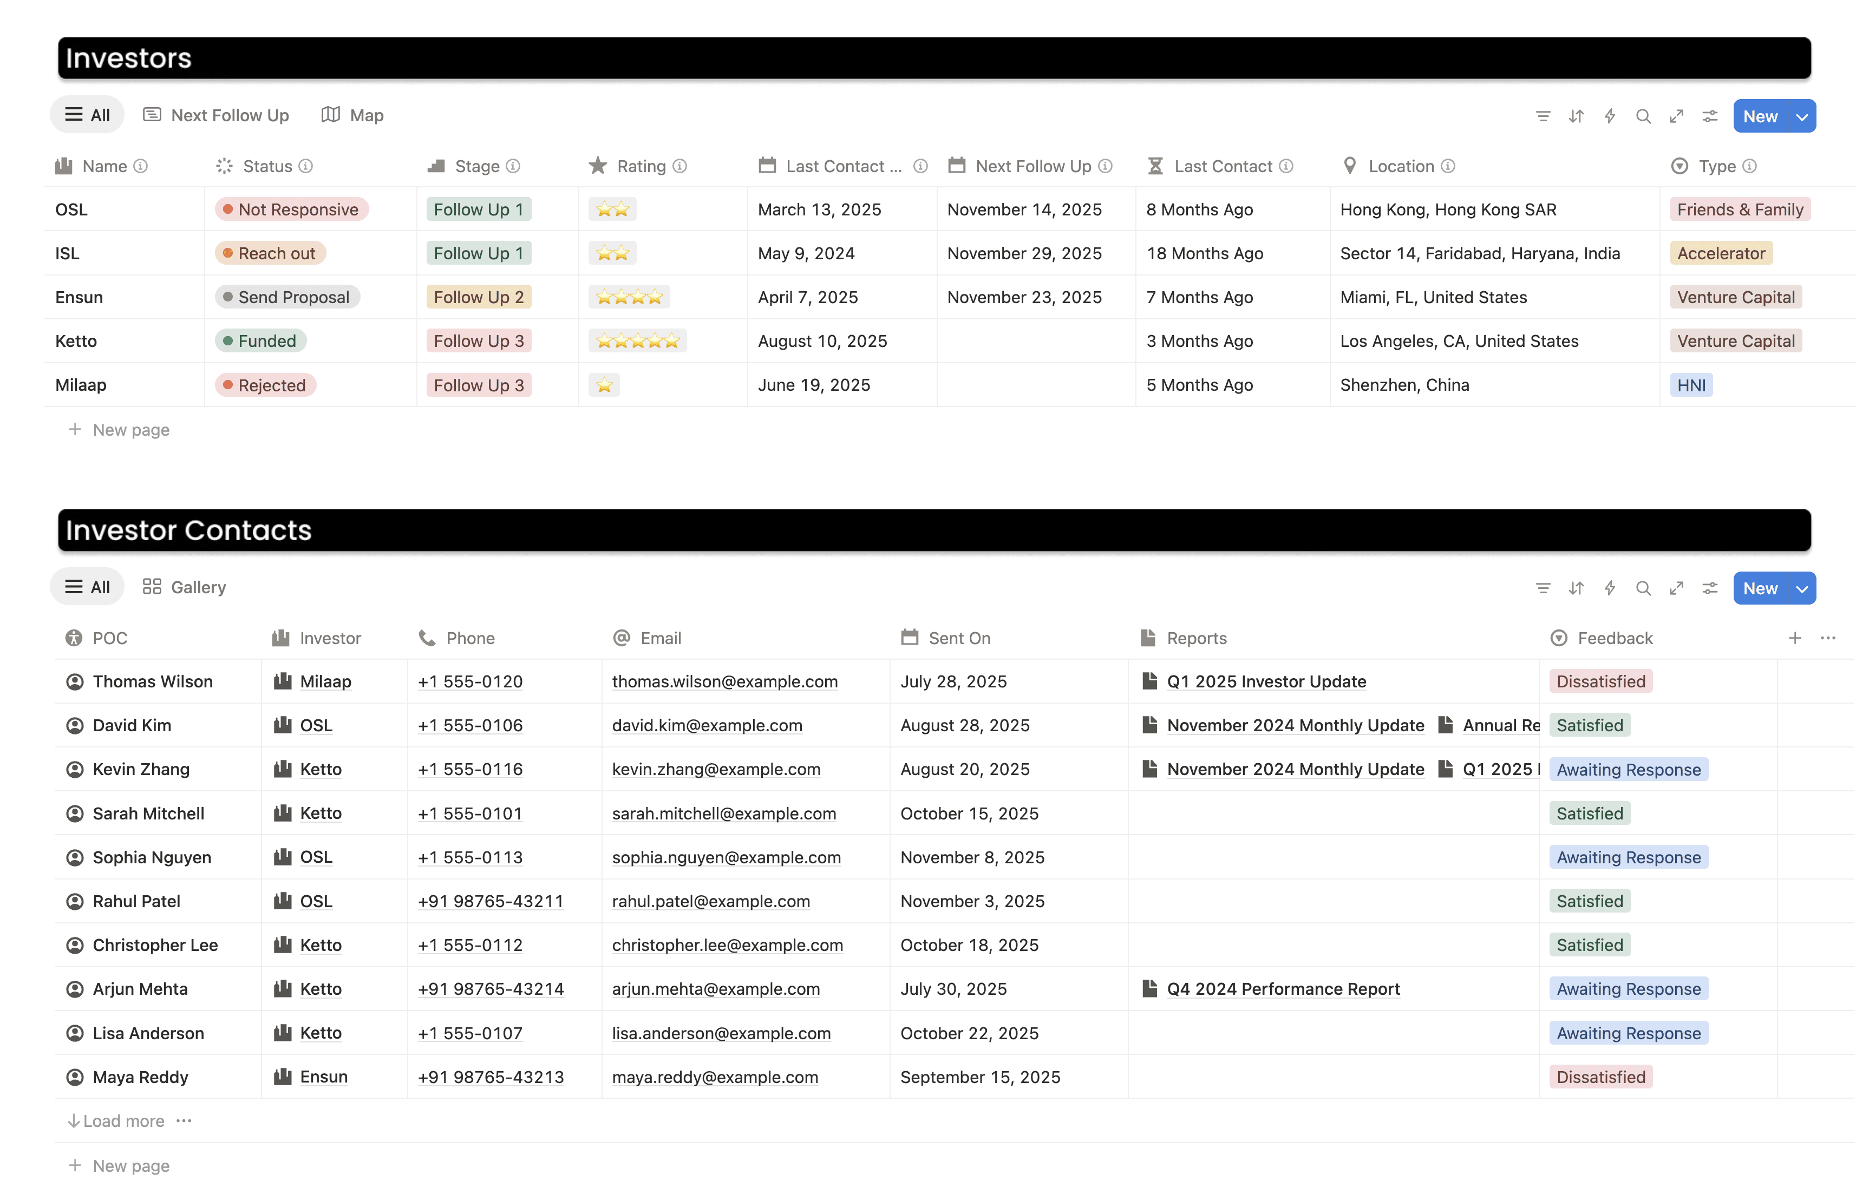Open automations lightning icon in Investor Contacts
Screen dimensions: 1856x1194
click(1609, 588)
